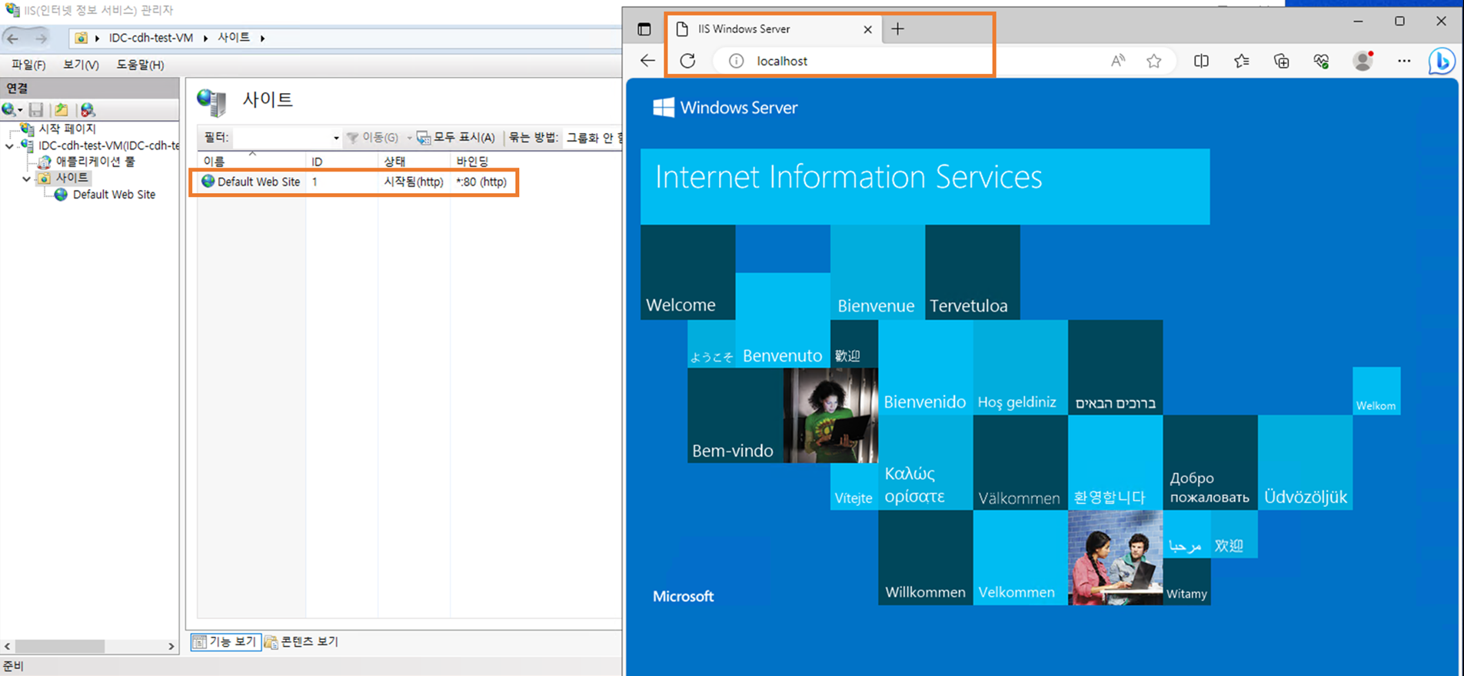
Task: Click the Edge browser back button
Action: pyautogui.click(x=647, y=61)
